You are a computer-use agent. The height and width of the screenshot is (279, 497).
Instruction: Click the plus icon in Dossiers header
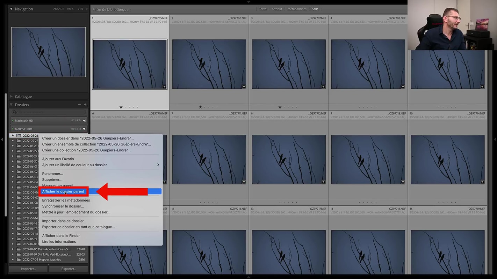pyautogui.click(x=85, y=105)
